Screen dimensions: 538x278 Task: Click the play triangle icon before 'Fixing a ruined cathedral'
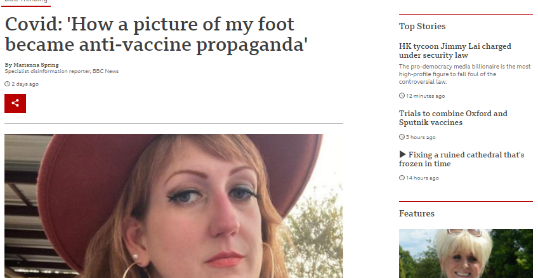click(402, 154)
